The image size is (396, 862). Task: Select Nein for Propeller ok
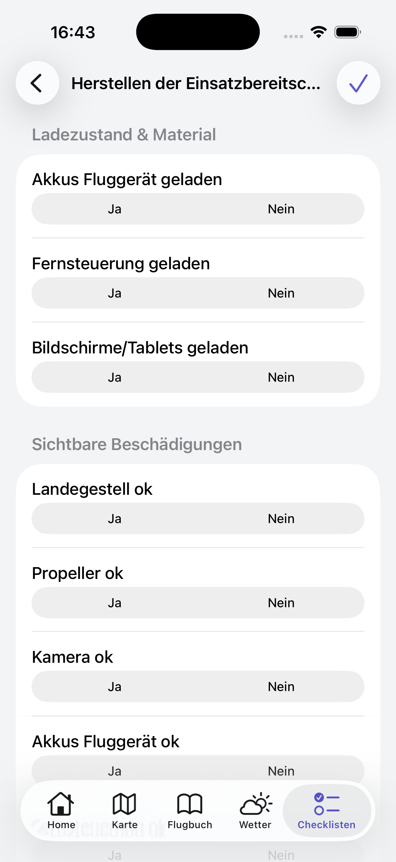[281, 603]
